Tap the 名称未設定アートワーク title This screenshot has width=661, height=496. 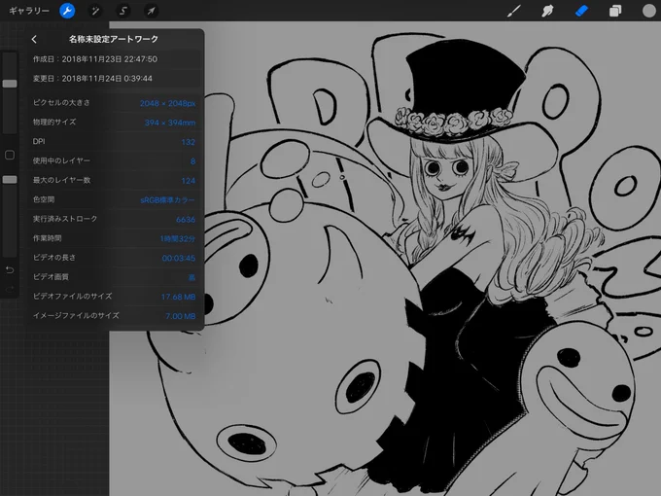(114, 39)
